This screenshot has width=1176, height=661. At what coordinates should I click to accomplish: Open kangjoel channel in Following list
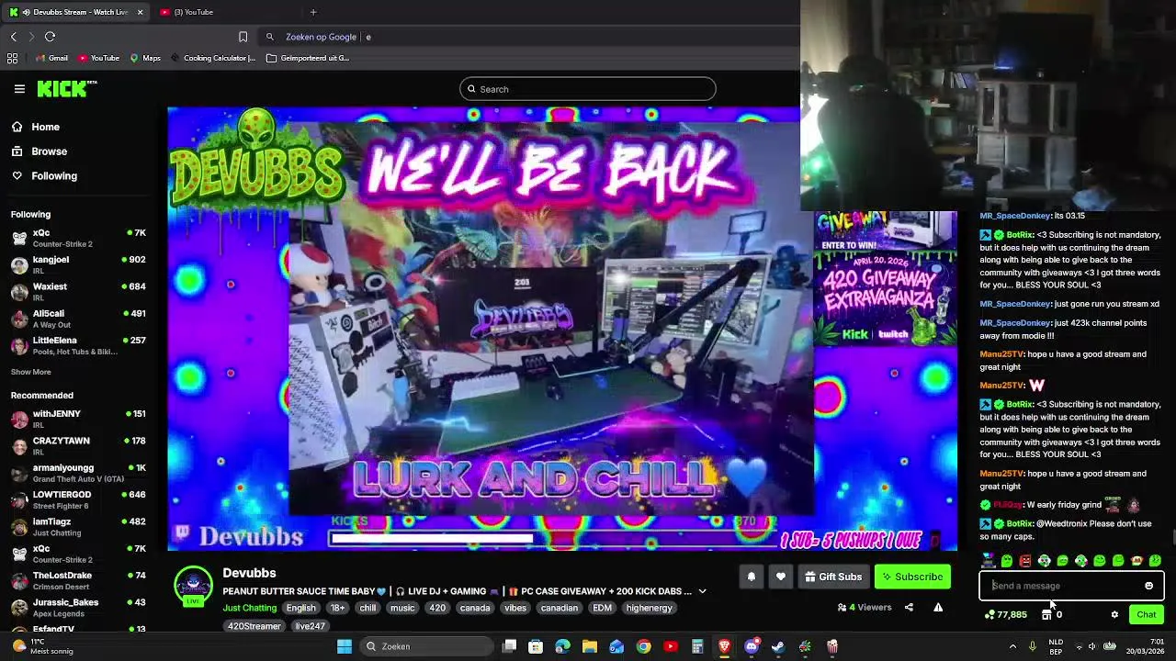[78, 264]
